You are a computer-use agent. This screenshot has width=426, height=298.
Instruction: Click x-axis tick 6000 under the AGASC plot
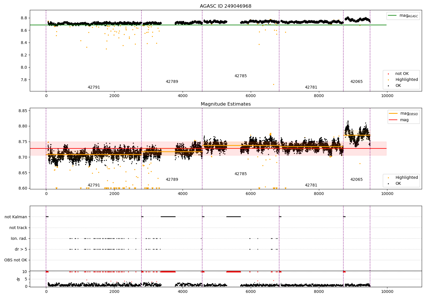(x=251, y=96)
